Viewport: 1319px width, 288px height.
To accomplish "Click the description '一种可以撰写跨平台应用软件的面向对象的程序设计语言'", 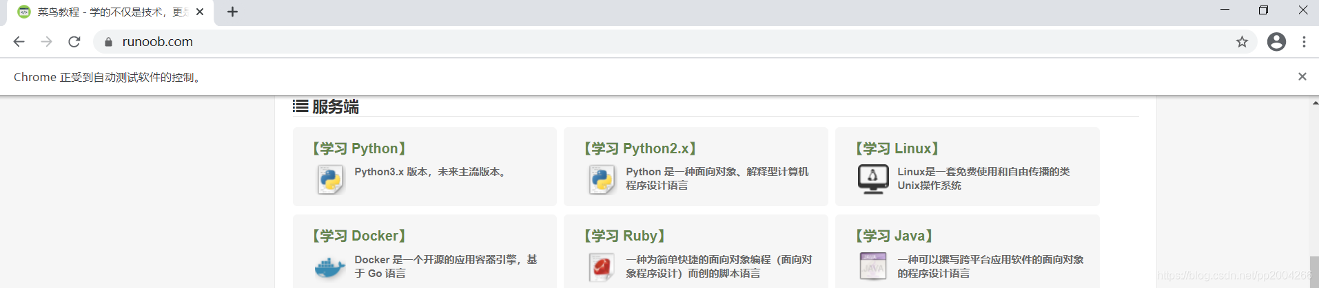I will 990,267.
